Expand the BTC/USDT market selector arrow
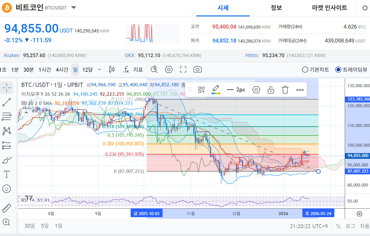This screenshot has height=236, width=370. 74,8
